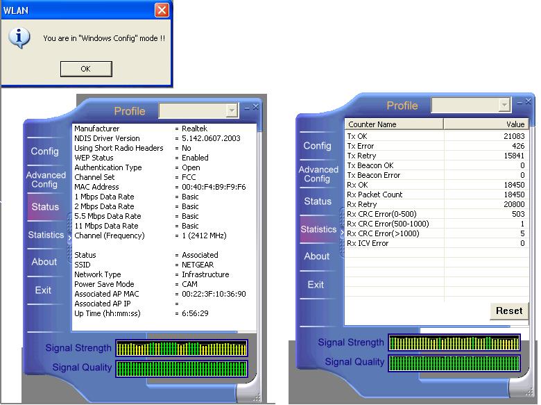Minimize the left Status window
The height and width of the screenshot is (405, 541).
pos(247,108)
